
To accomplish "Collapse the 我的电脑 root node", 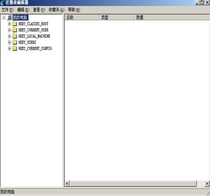I will tap(4, 18).
